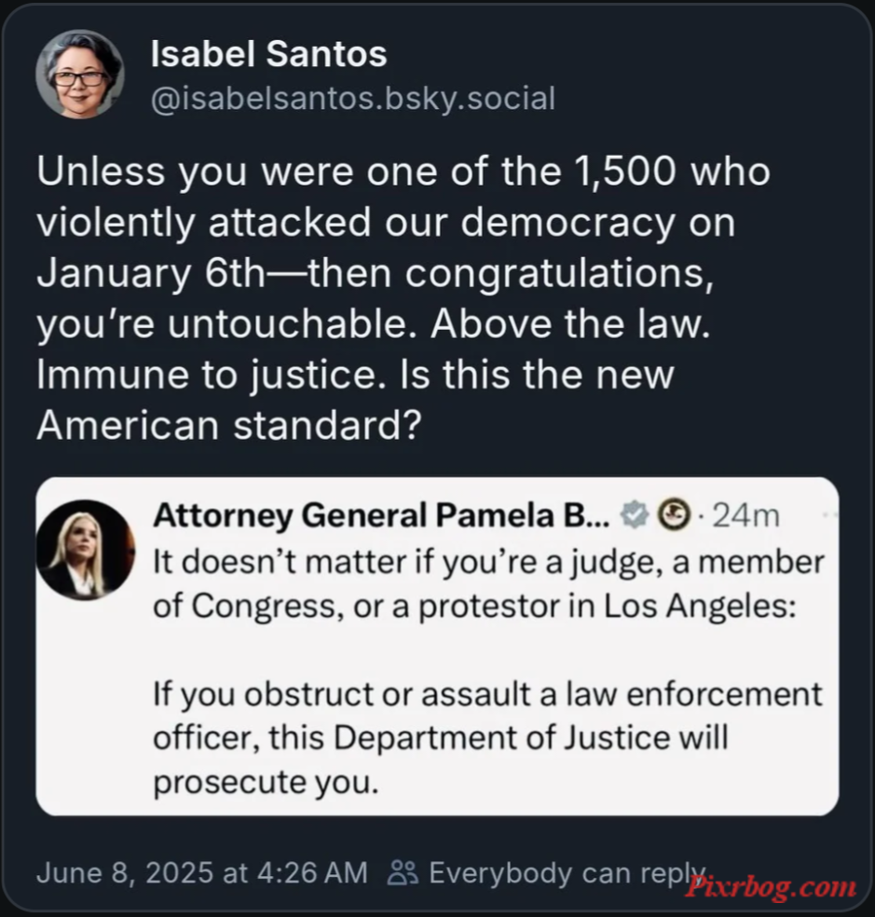Select the main post text about January 6th
875x917 pixels.
click(x=403, y=297)
